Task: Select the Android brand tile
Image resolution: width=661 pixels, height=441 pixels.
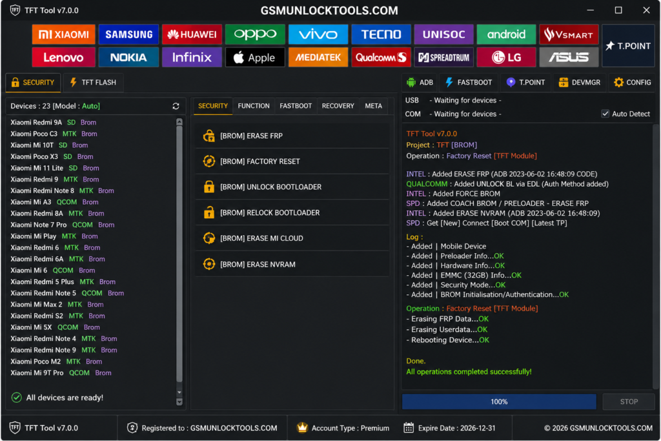Action: (506, 34)
